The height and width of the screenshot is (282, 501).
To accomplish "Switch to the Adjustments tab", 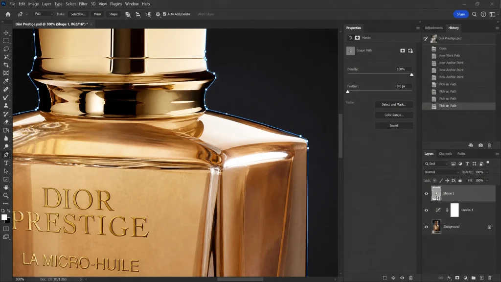I will 433,28.
